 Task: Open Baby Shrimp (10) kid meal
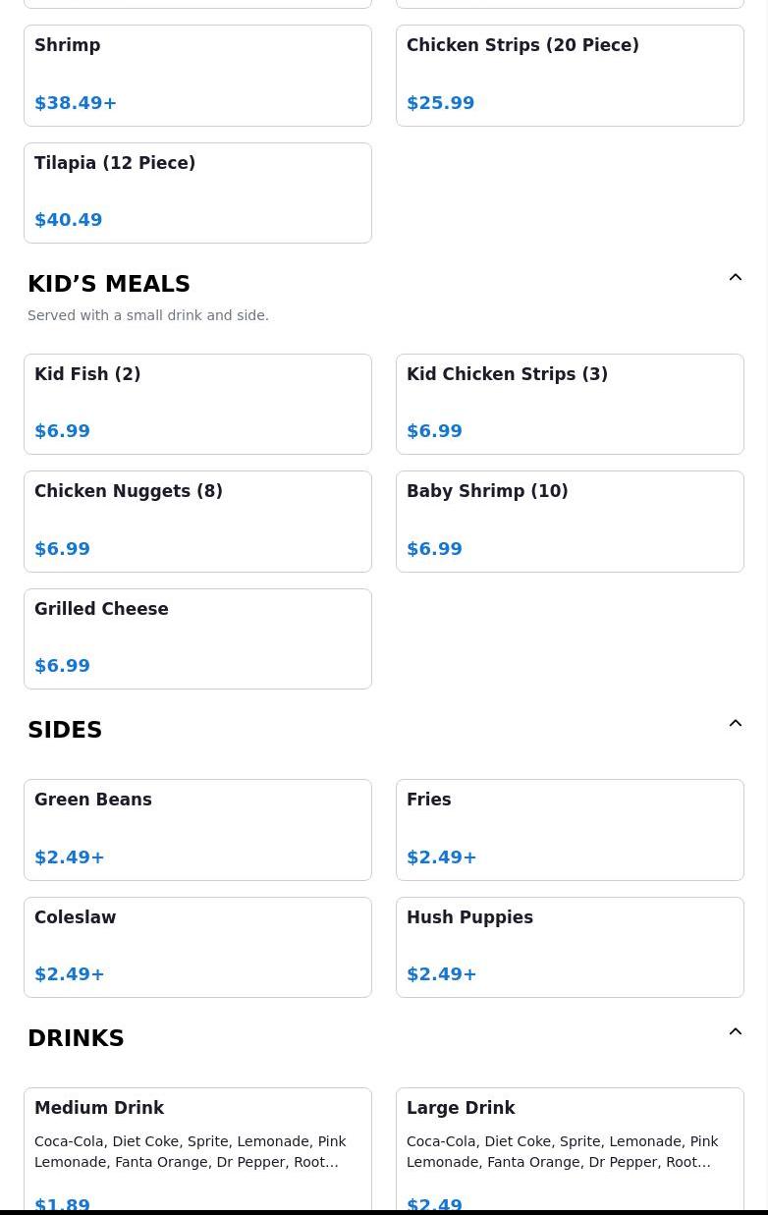coord(570,521)
